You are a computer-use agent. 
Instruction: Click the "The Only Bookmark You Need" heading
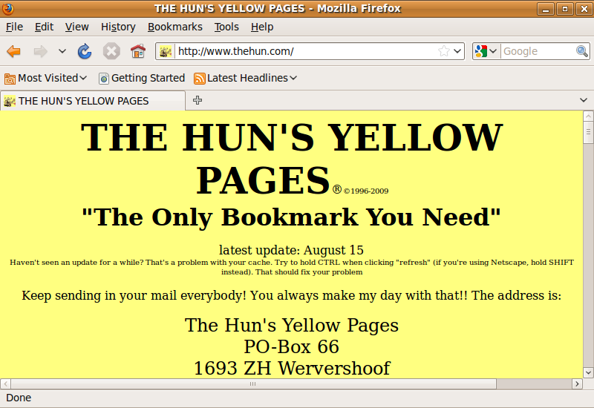point(291,217)
